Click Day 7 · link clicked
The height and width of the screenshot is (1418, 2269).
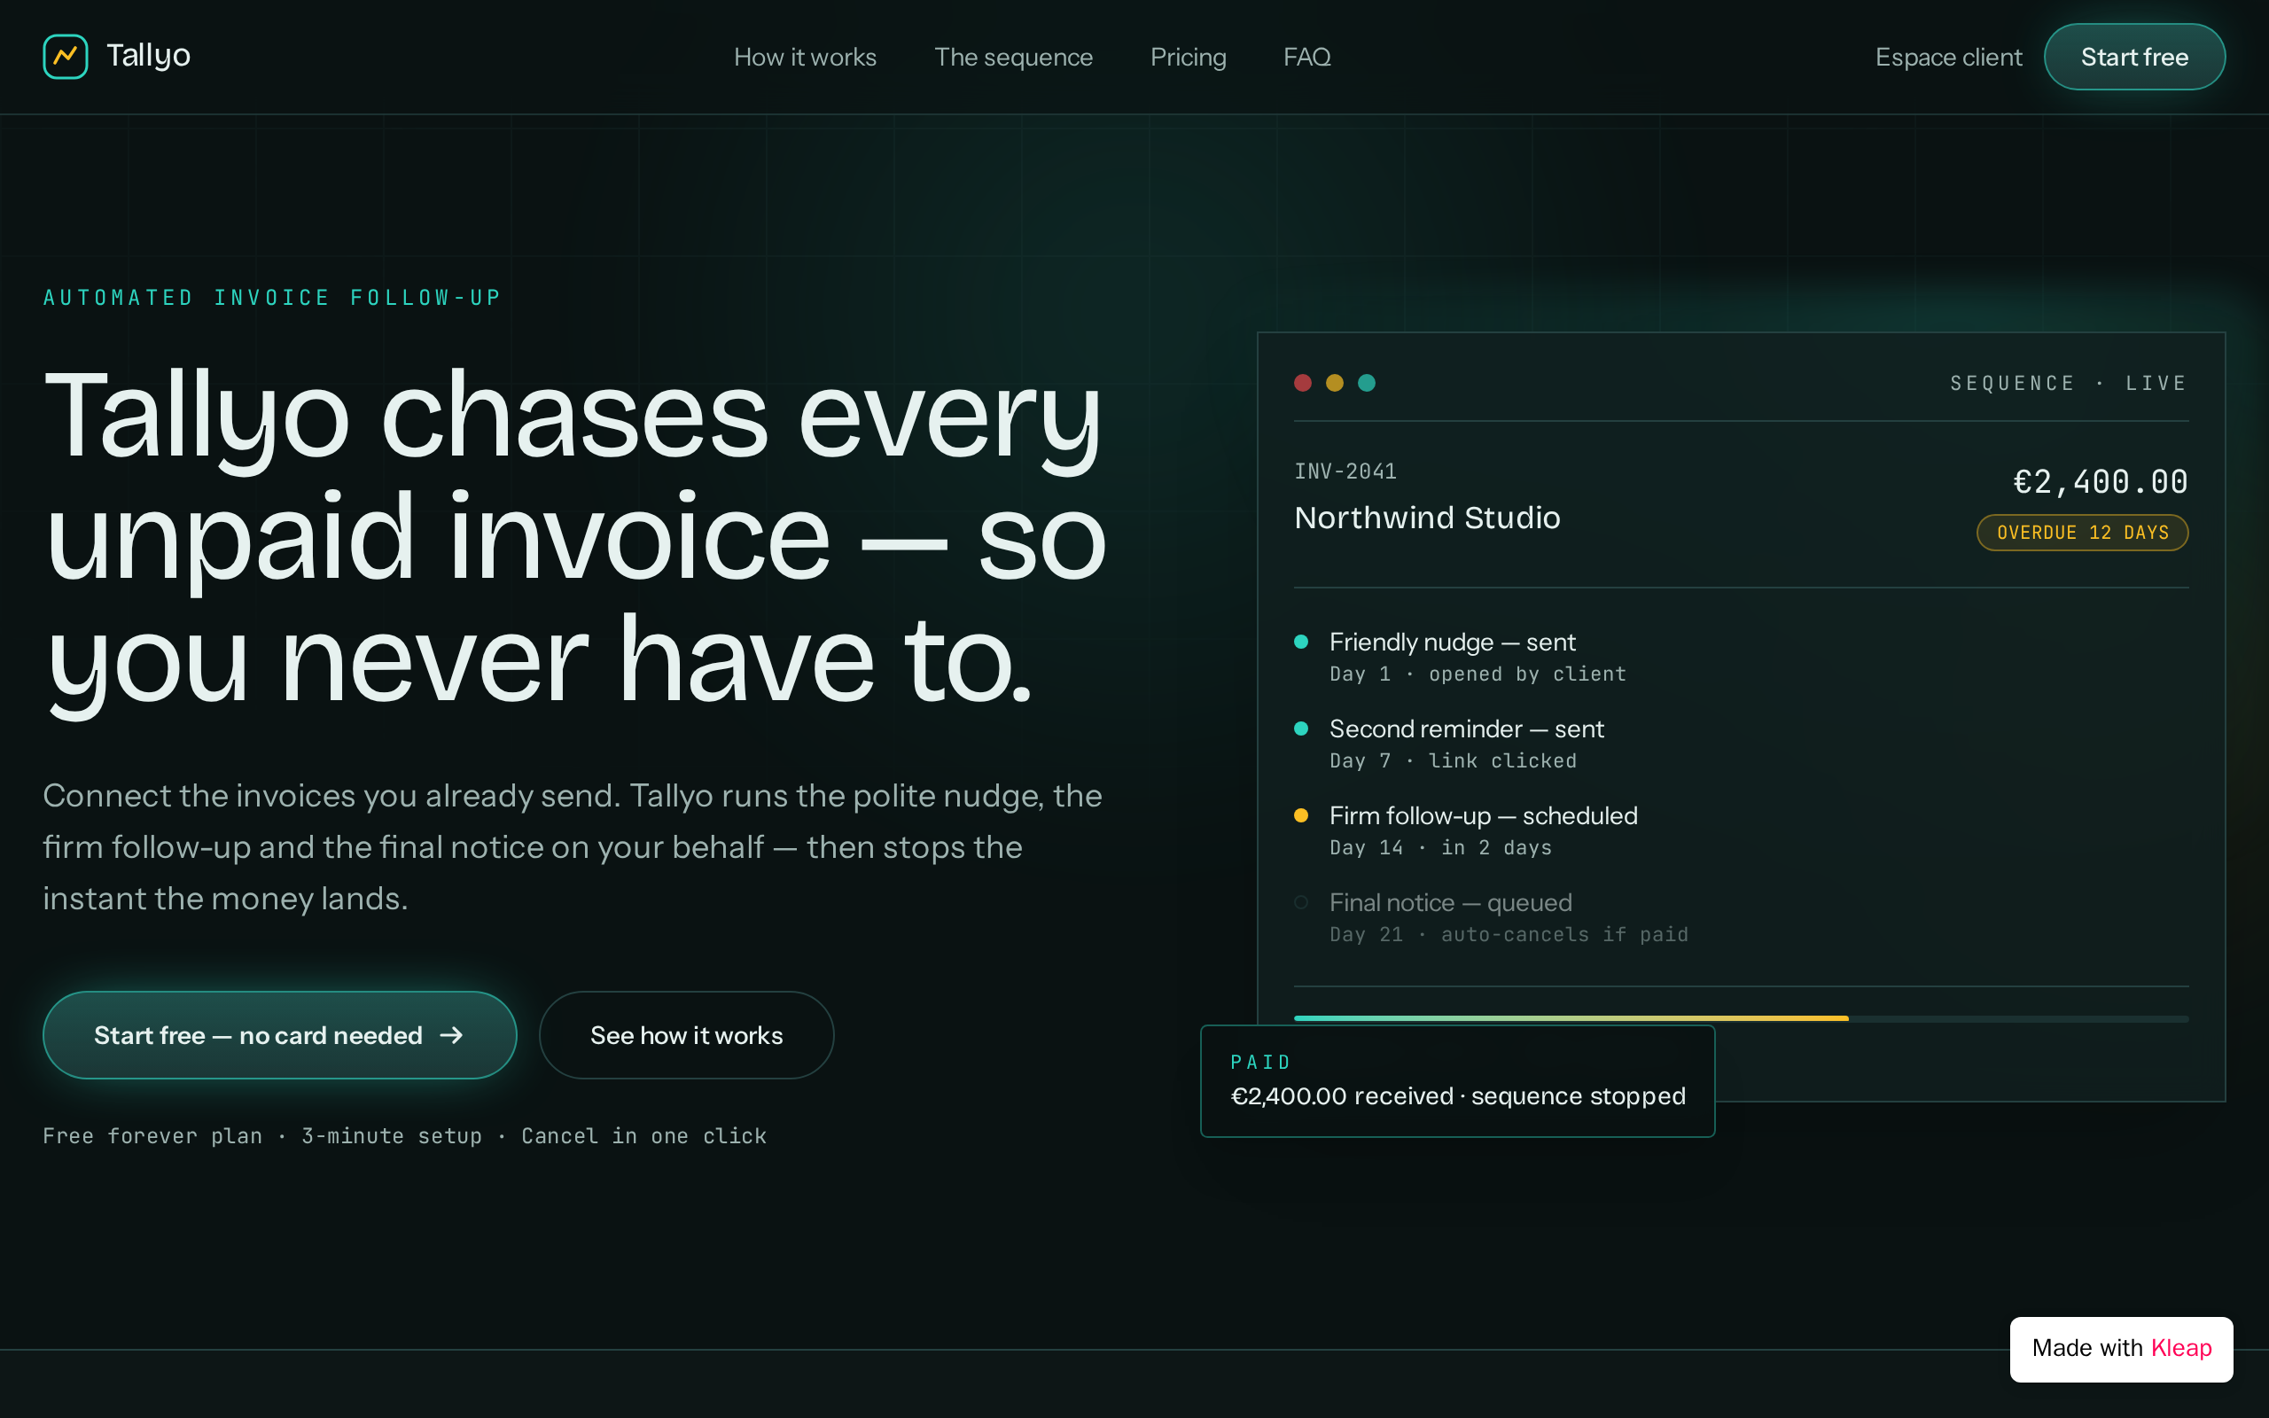(1454, 761)
